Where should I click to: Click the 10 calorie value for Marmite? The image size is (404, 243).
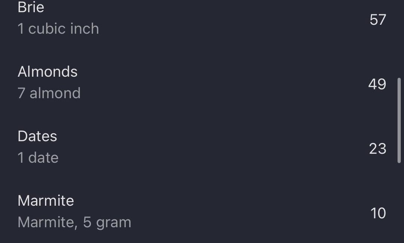pyautogui.click(x=378, y=213)
